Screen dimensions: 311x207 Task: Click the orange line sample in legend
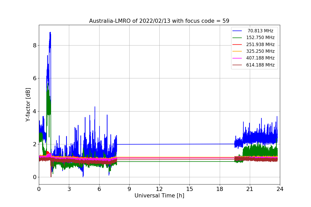(x=237, y=51)
